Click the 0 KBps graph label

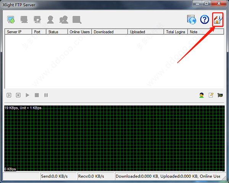10,169
